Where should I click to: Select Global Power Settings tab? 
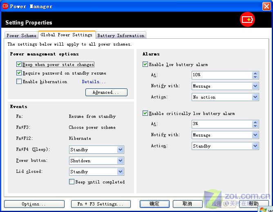pyautogui.click(x=67, y=35)
